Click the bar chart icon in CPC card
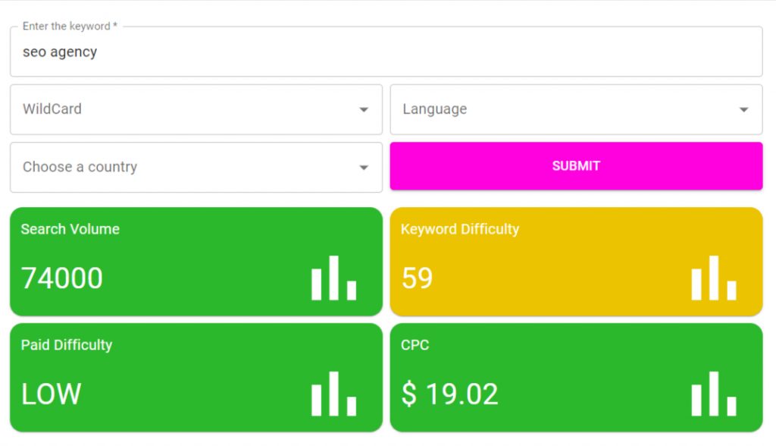776x446 pixels. click(714, 394)
